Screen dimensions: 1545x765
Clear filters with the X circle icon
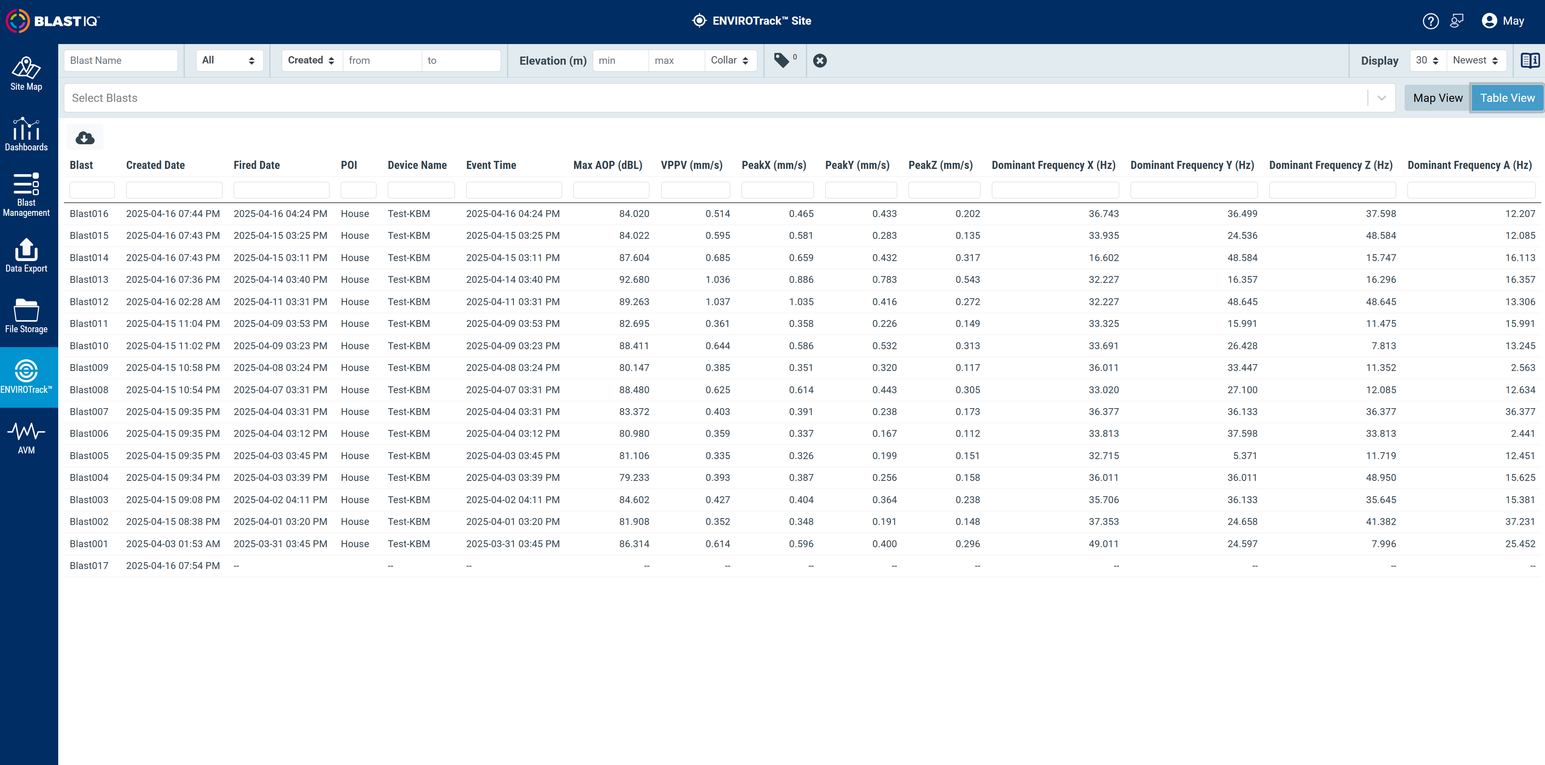coord(820,61)
